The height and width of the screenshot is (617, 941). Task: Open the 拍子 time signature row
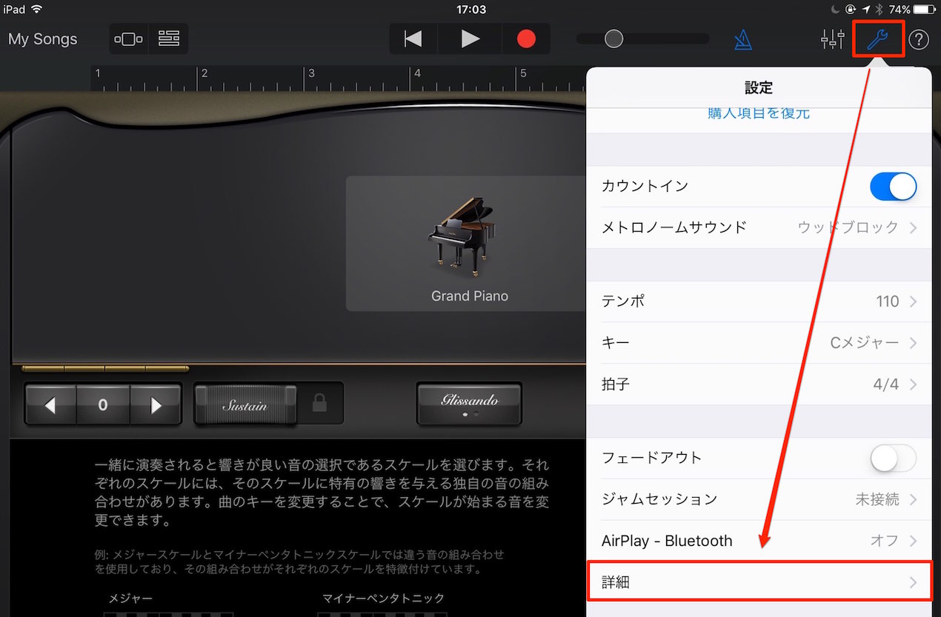coord(759,384)
